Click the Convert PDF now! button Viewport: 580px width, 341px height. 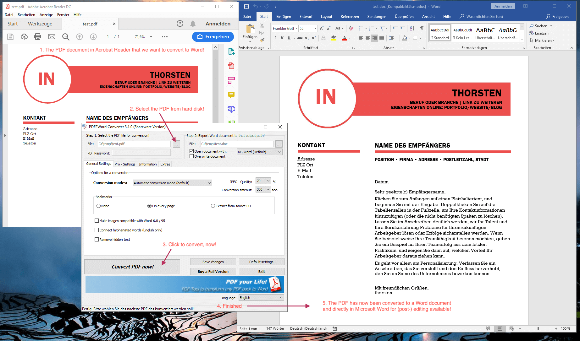click(132, 267)
